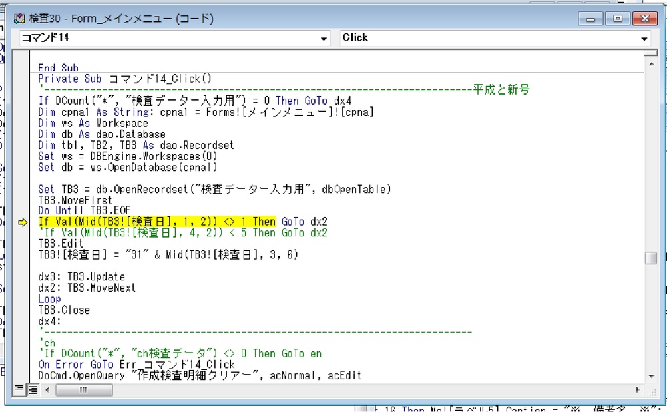The image size is (667, 416).
Task: Click the horizontal scrollbar thumb
Action: click(83, 389)
